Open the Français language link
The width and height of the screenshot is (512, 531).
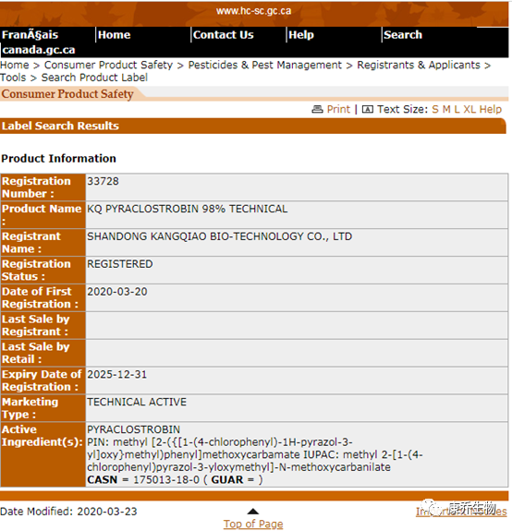click(30, 35)
